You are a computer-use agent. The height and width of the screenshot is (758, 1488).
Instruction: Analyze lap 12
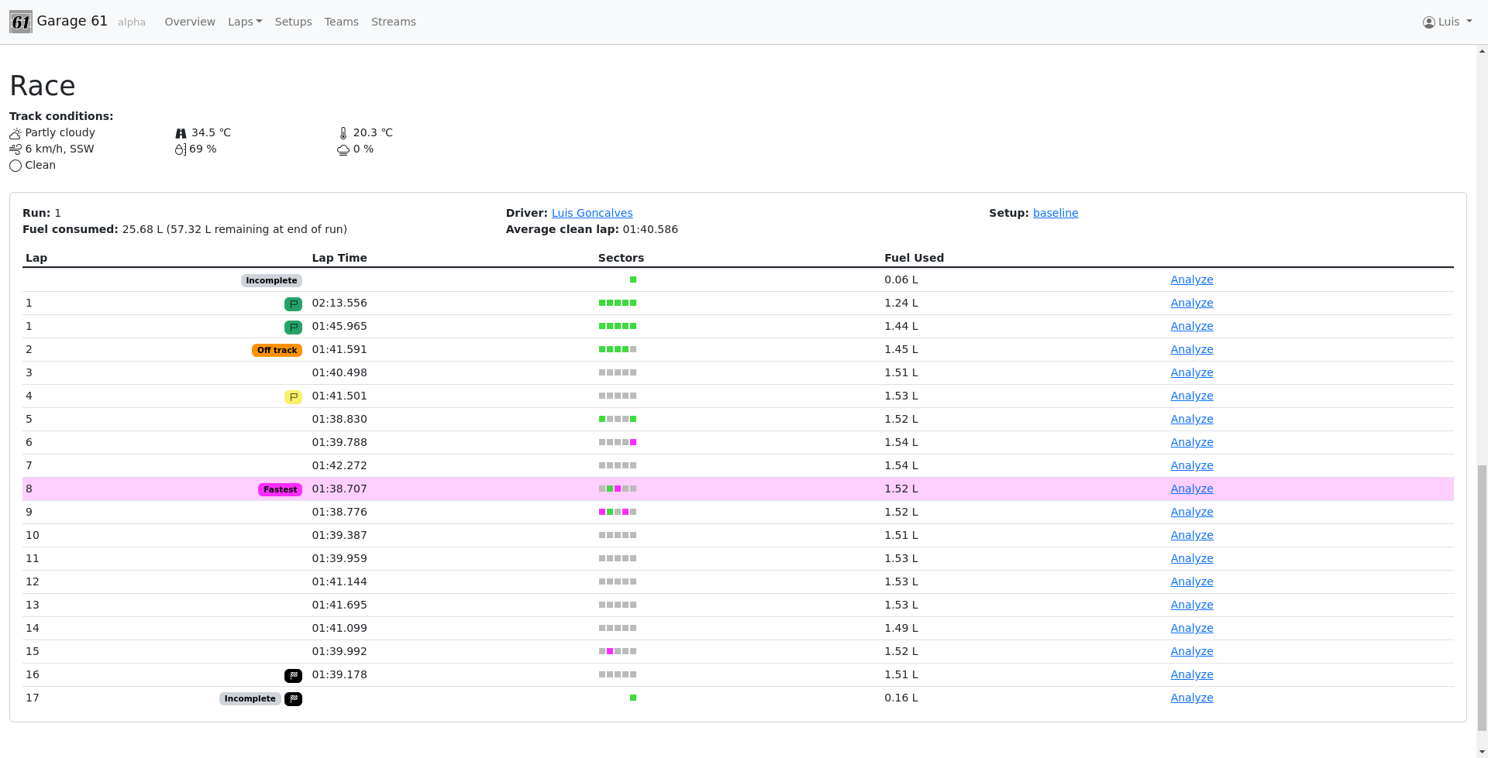[x=1192, y=581]
